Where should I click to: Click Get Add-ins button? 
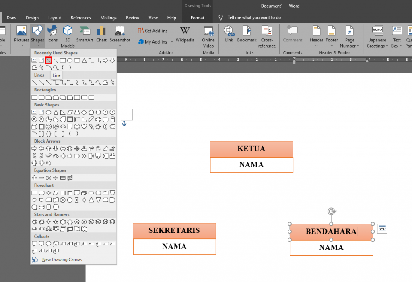coord(153,31)
